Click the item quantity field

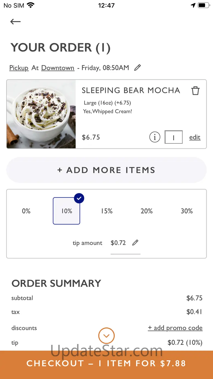pyautogui.click(x=173, y=137)
